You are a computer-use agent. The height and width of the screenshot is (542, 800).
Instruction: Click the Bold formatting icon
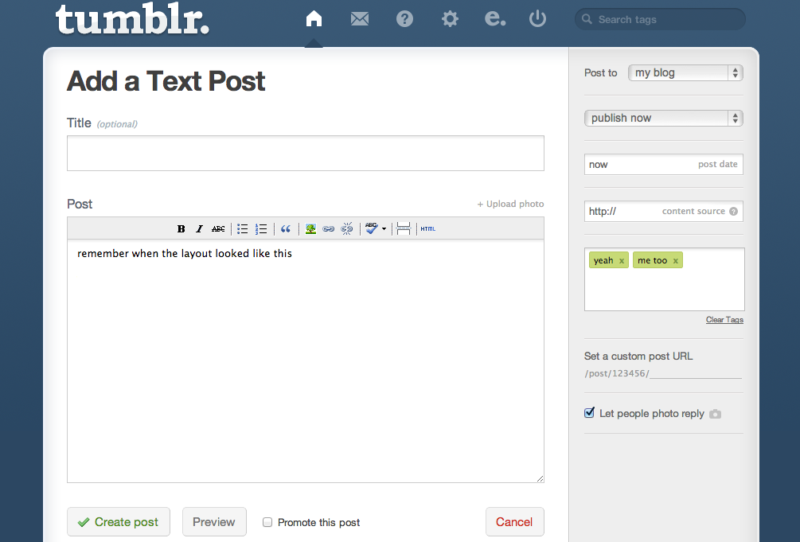[181, 229]
